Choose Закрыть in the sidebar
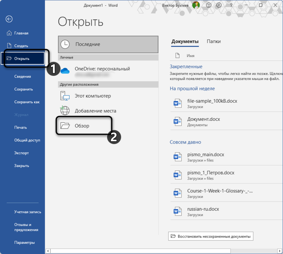Viewport: 283px width, 254px height. (x=22, y=166)
